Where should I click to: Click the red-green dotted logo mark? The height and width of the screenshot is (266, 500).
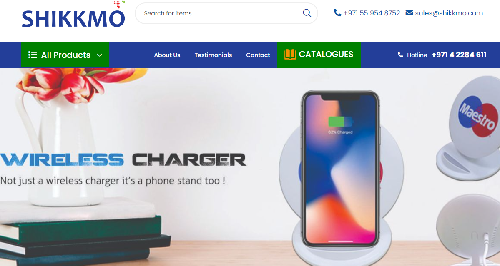pyautogui.click(x=118, y=4)
